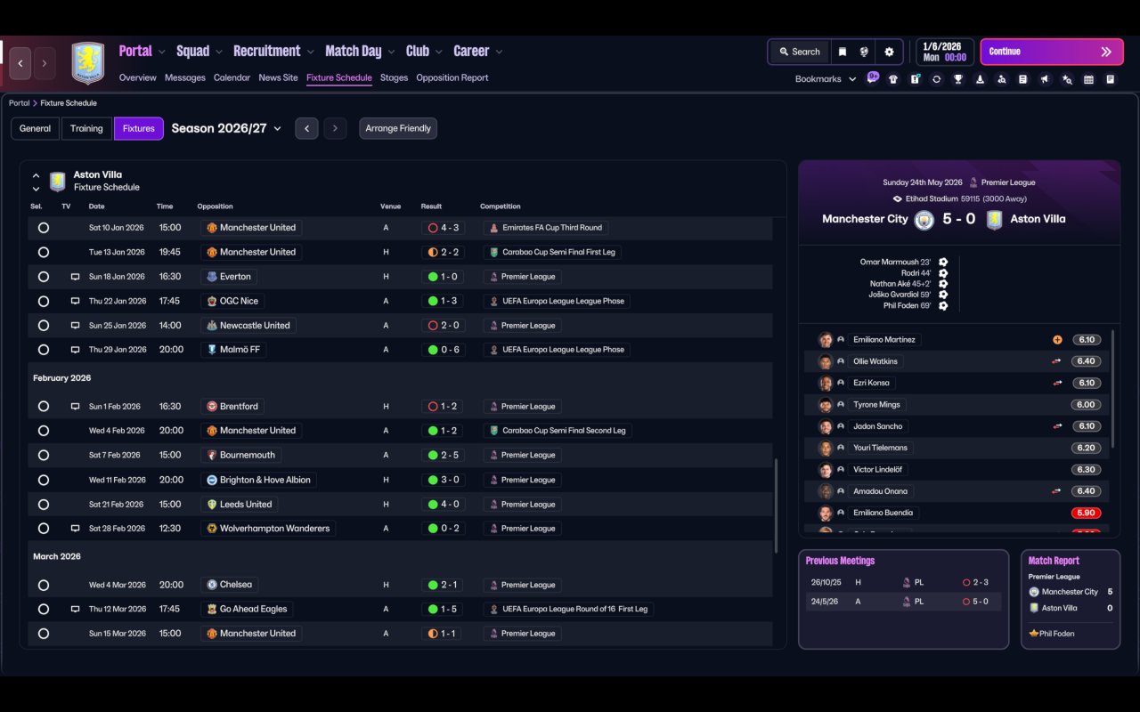Image resolution: width=1140 pixels, height=712 pixels.
Task: Click Tyrone Mings' face thumbnail
Action: (826, 405)
